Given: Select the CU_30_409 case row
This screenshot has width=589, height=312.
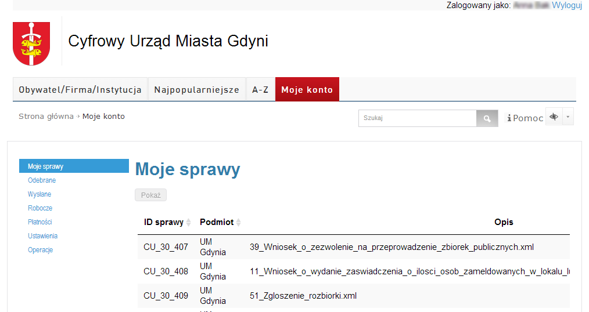Looking at the screenshot, I should pyautogui.click(x=166, y=296).
